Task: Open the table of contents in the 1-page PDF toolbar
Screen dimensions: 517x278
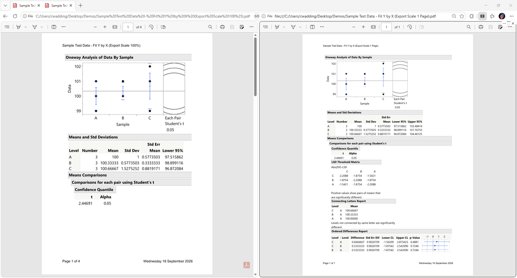Action: click(x=265, y=27)
